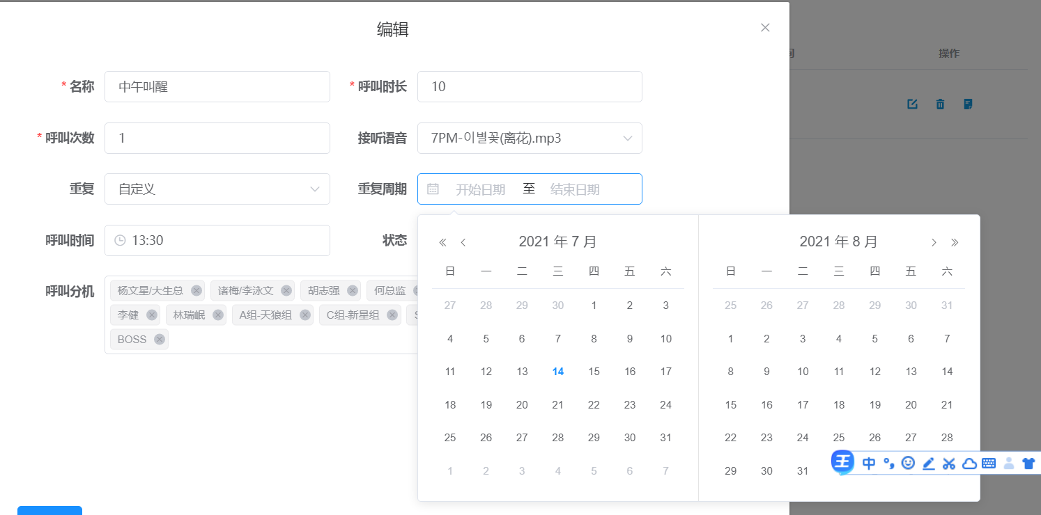Image resolution: width=1041 pixels, height=515 pixels.
Task: Open the 重复 repeat type dropdown
Action: (217, 189)
